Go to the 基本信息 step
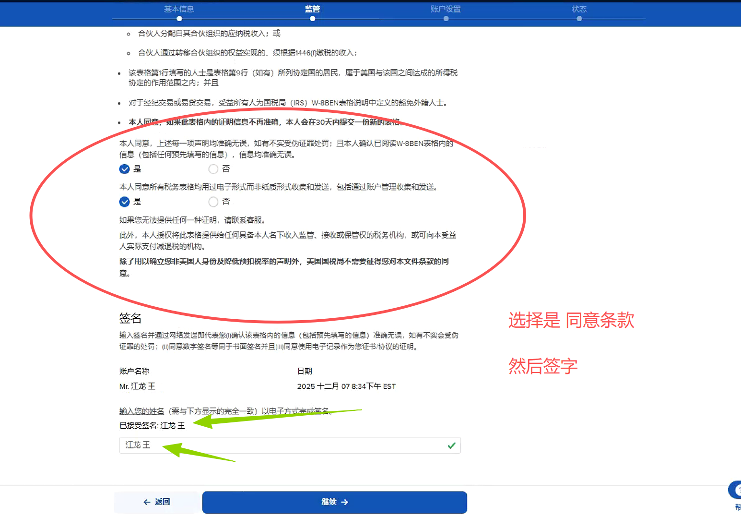Image resolution: width=741 pixels, height=517 pixels. pyautogui.click(x=179, y=9)
